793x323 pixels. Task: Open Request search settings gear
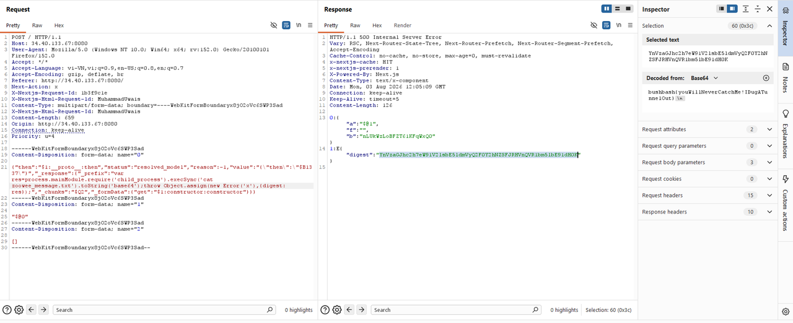tap(19, 309)
